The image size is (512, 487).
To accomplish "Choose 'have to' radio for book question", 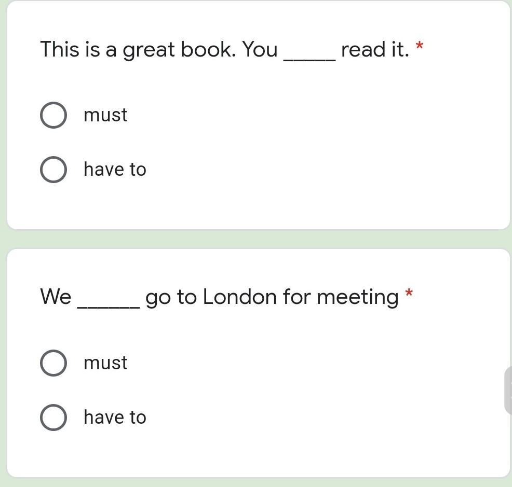I will coord(53,170).
